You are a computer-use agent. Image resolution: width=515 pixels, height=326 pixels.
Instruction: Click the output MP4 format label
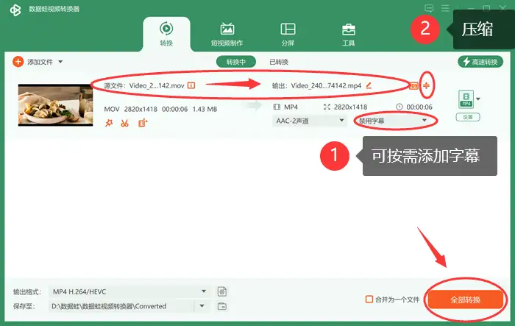click(291, 107)
